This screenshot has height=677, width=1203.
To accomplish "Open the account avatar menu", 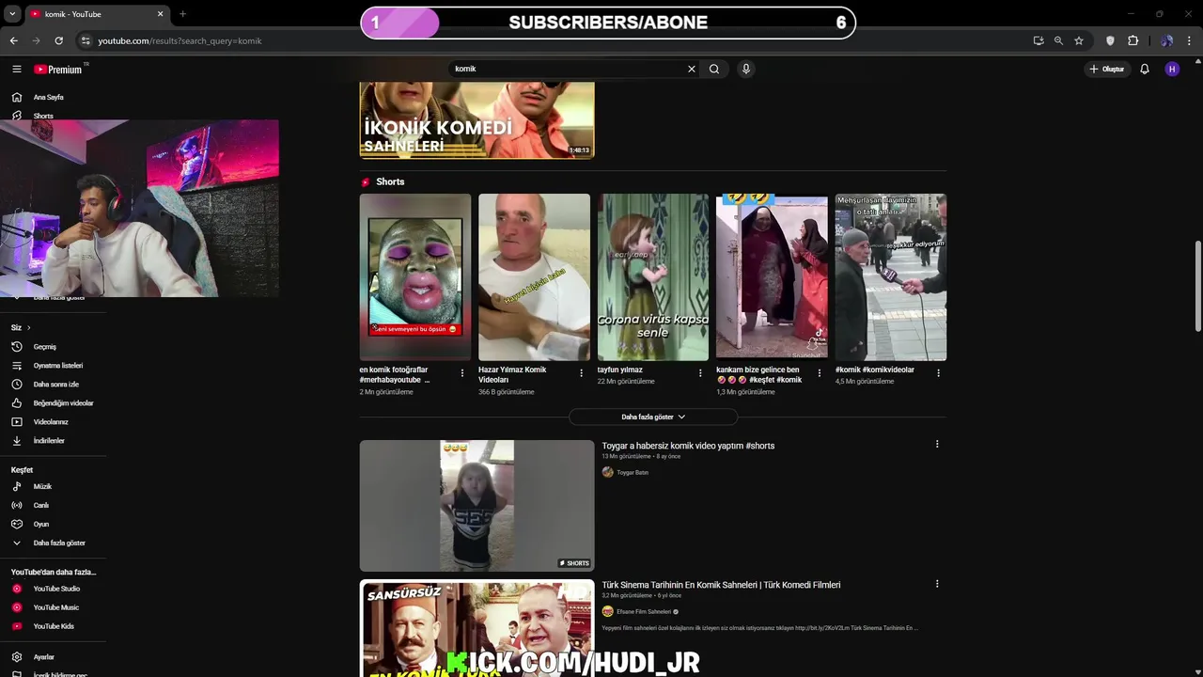I will coord(1172,69).
